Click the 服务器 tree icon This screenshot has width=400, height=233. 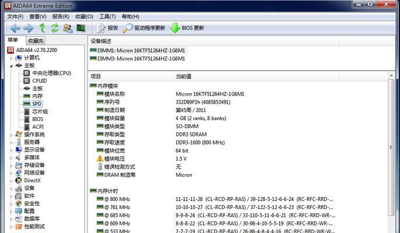(x=19, y=142)
